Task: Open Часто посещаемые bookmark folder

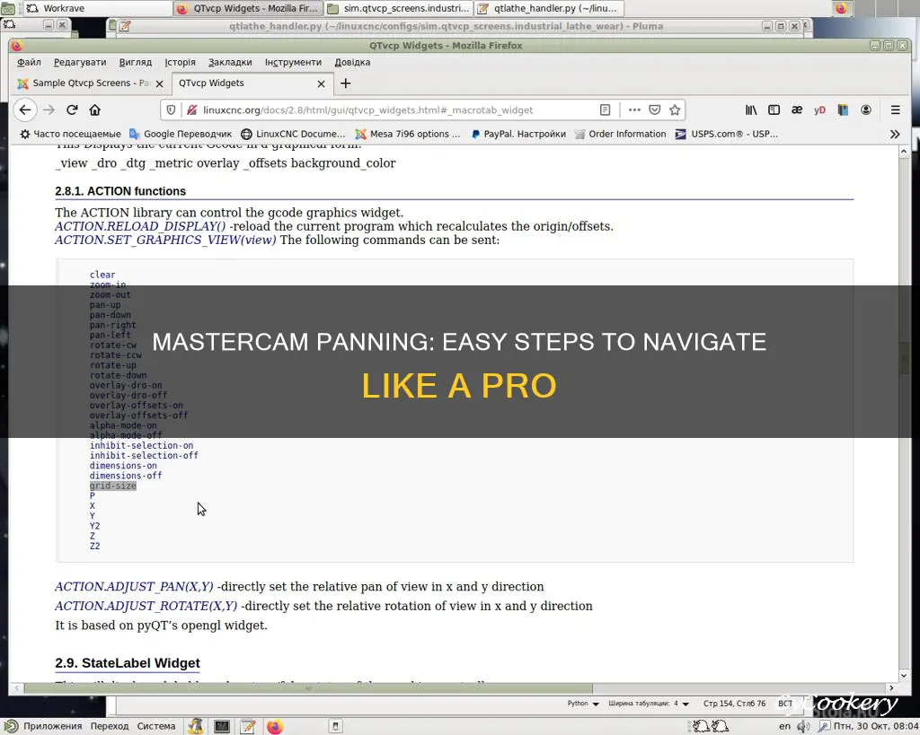Action: coord(70,135)
